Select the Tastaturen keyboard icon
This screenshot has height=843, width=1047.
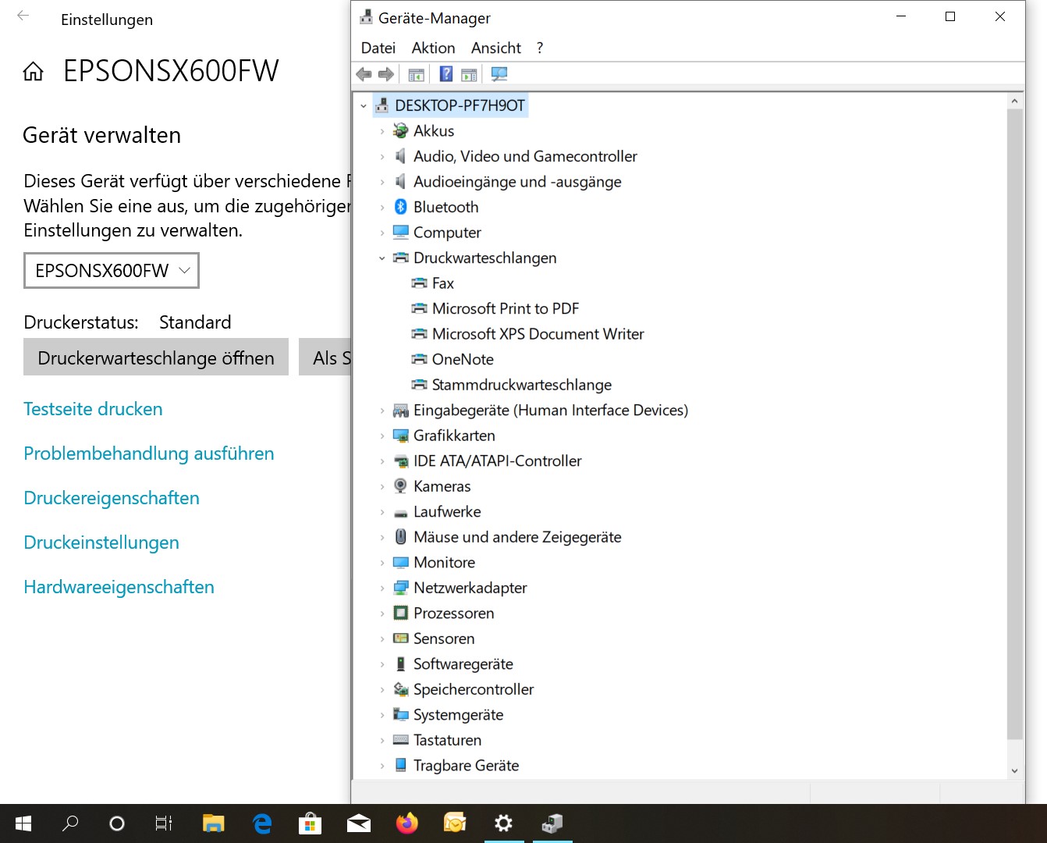tap(401, 740)
